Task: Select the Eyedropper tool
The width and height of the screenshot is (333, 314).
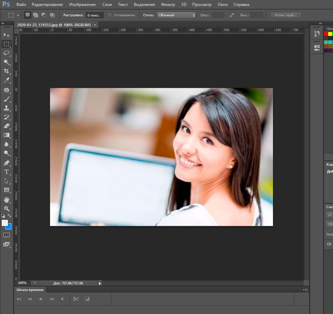Action: click(x=6, y=80)
